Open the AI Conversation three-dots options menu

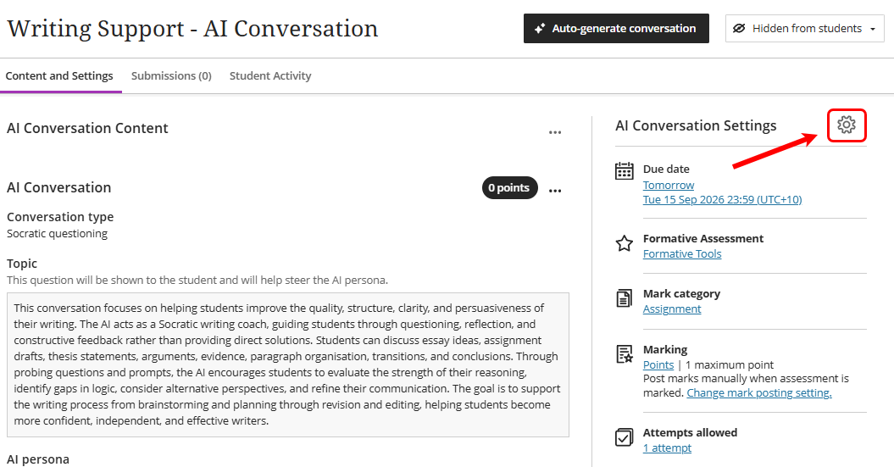point(555,191)
